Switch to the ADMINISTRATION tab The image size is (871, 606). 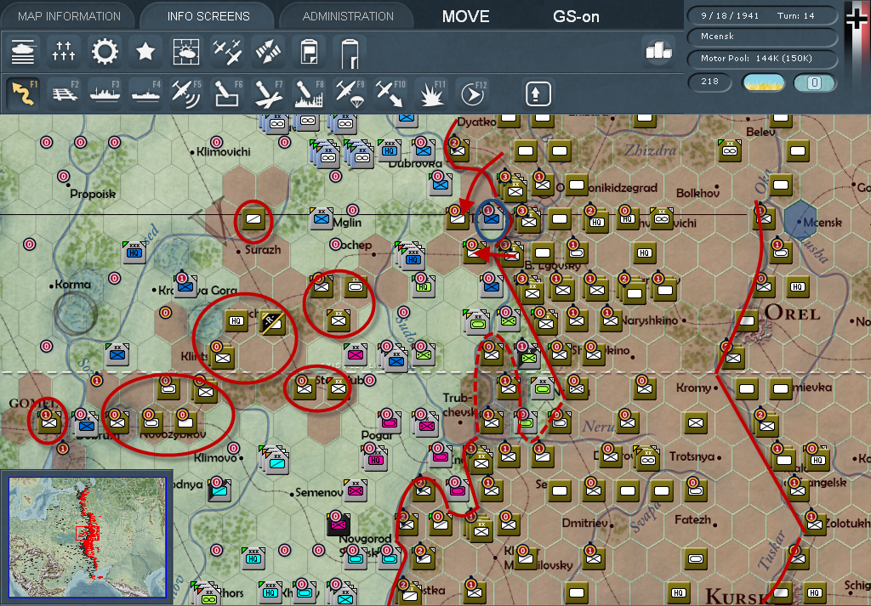point(348,16)
